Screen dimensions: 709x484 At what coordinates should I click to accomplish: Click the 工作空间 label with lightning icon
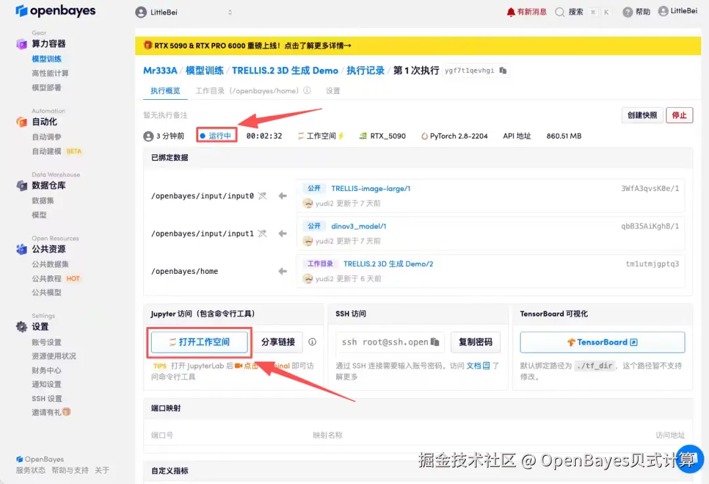pyautogui.click(x=320, y=136)
